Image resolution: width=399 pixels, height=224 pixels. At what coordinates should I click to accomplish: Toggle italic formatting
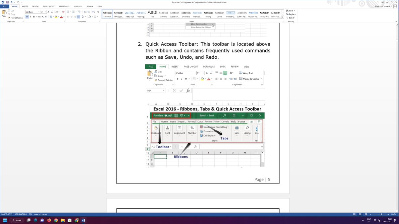[x=30, y=17]
